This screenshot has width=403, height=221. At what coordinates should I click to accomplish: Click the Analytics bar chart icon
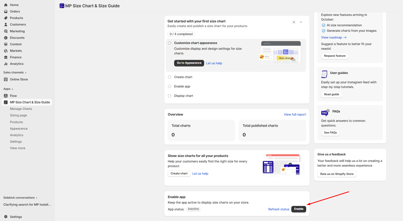(6, 64)
